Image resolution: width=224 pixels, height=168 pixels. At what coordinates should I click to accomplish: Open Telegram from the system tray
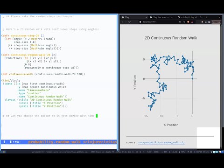click(x=220, y=152)
